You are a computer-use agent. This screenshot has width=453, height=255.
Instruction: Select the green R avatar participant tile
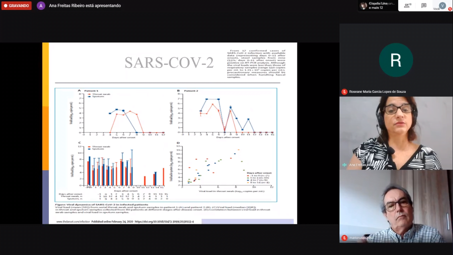396,60
